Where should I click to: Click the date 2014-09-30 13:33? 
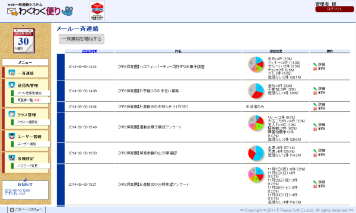pyautogui.click(x=82, y=153)
